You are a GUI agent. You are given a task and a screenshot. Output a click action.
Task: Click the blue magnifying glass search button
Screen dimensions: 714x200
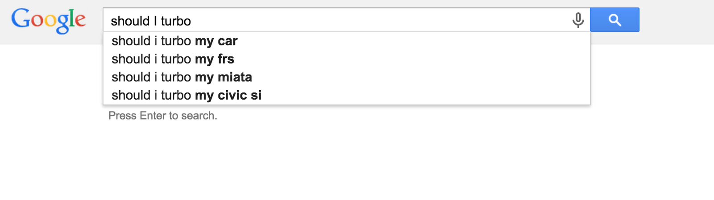(614, 20)
